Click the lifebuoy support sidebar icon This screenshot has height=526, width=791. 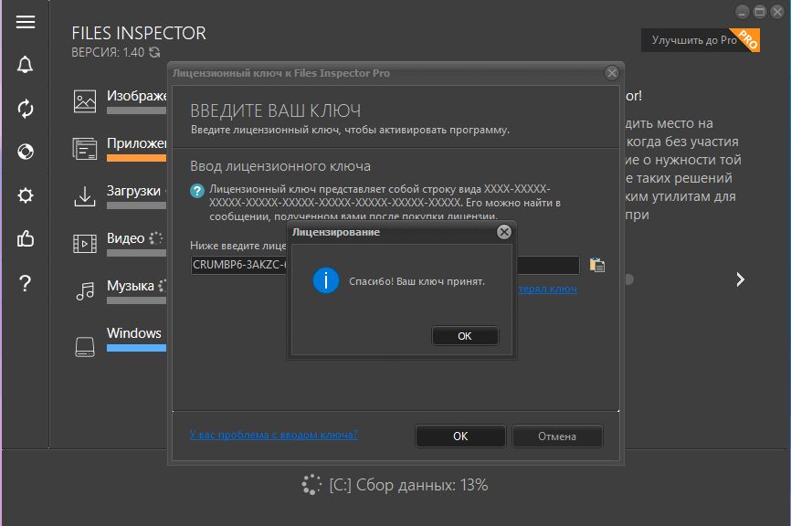pyautogui.click(x=26, y=152)
